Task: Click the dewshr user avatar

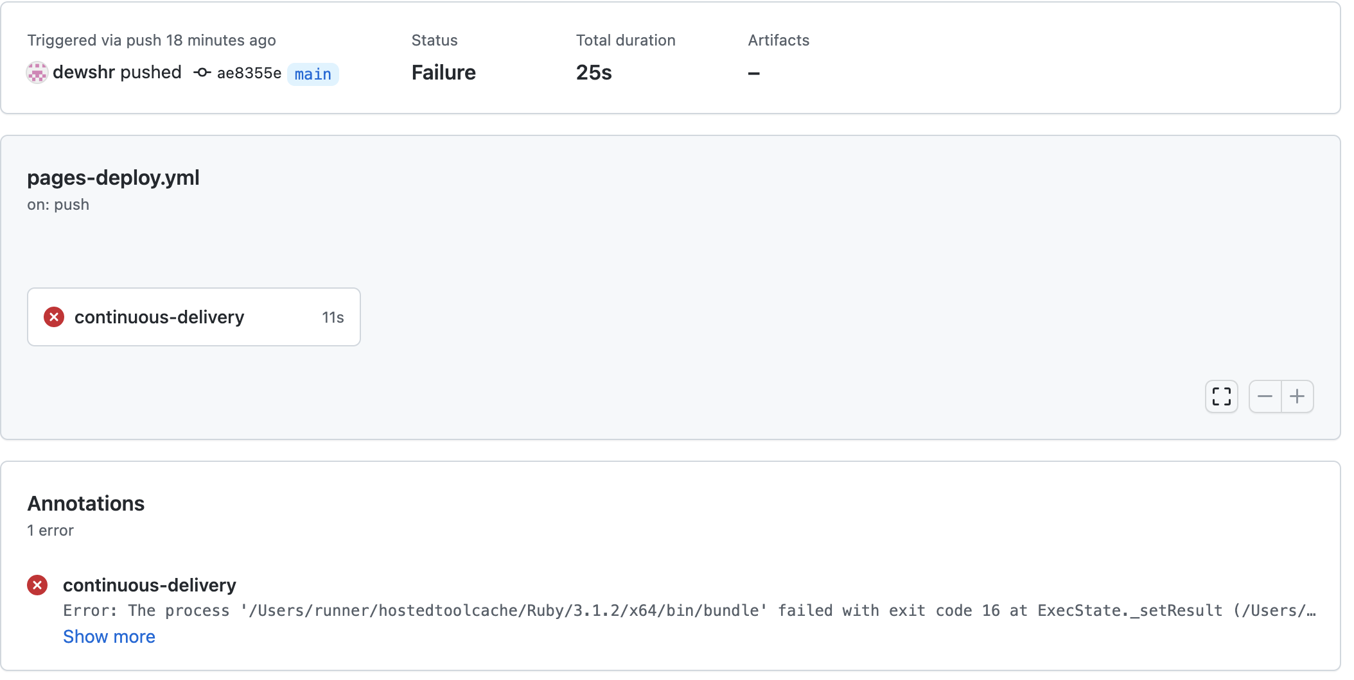Action: [37, 72]
